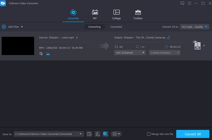This screenshot has width=212, height=140.
Task: Open the feedback chat icon in title bar
Action: pyautogui.click(x=182, y=3)
